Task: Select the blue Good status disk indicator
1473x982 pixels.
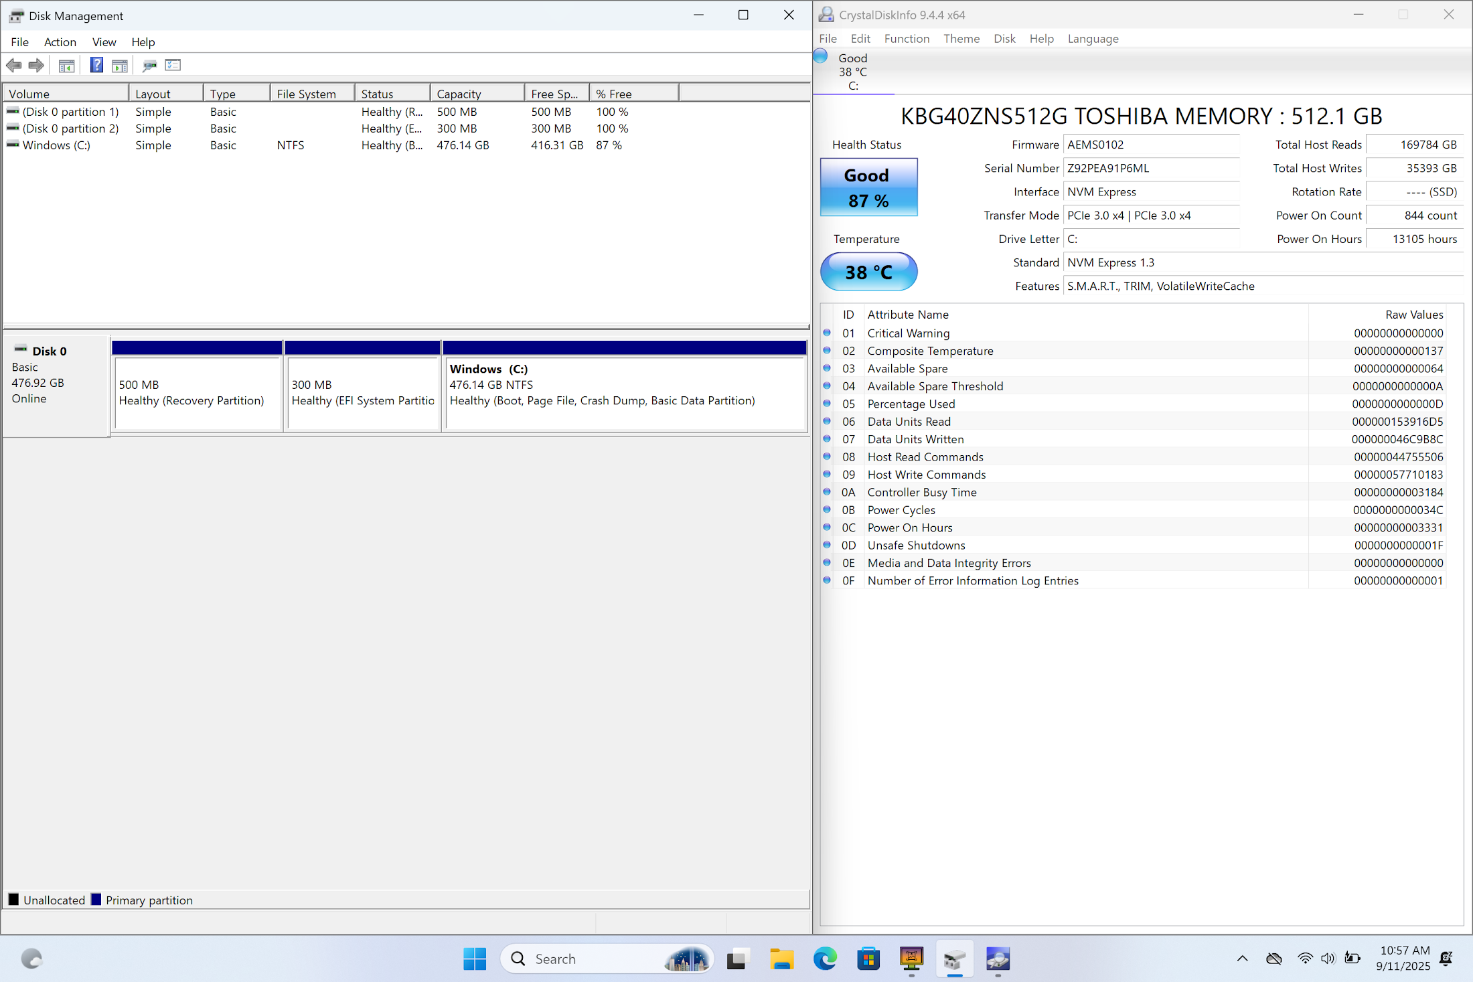Action: coord(821,56)
